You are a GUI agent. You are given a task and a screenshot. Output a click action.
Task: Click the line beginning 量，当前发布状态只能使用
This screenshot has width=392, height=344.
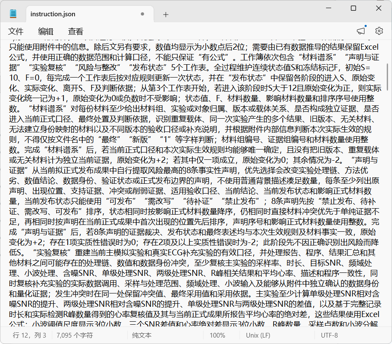tap(192, 201)
